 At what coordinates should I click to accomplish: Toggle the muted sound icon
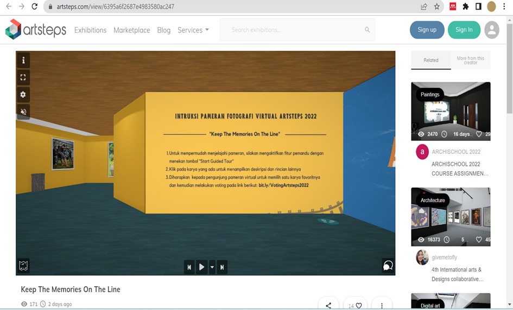coord(23,112)
